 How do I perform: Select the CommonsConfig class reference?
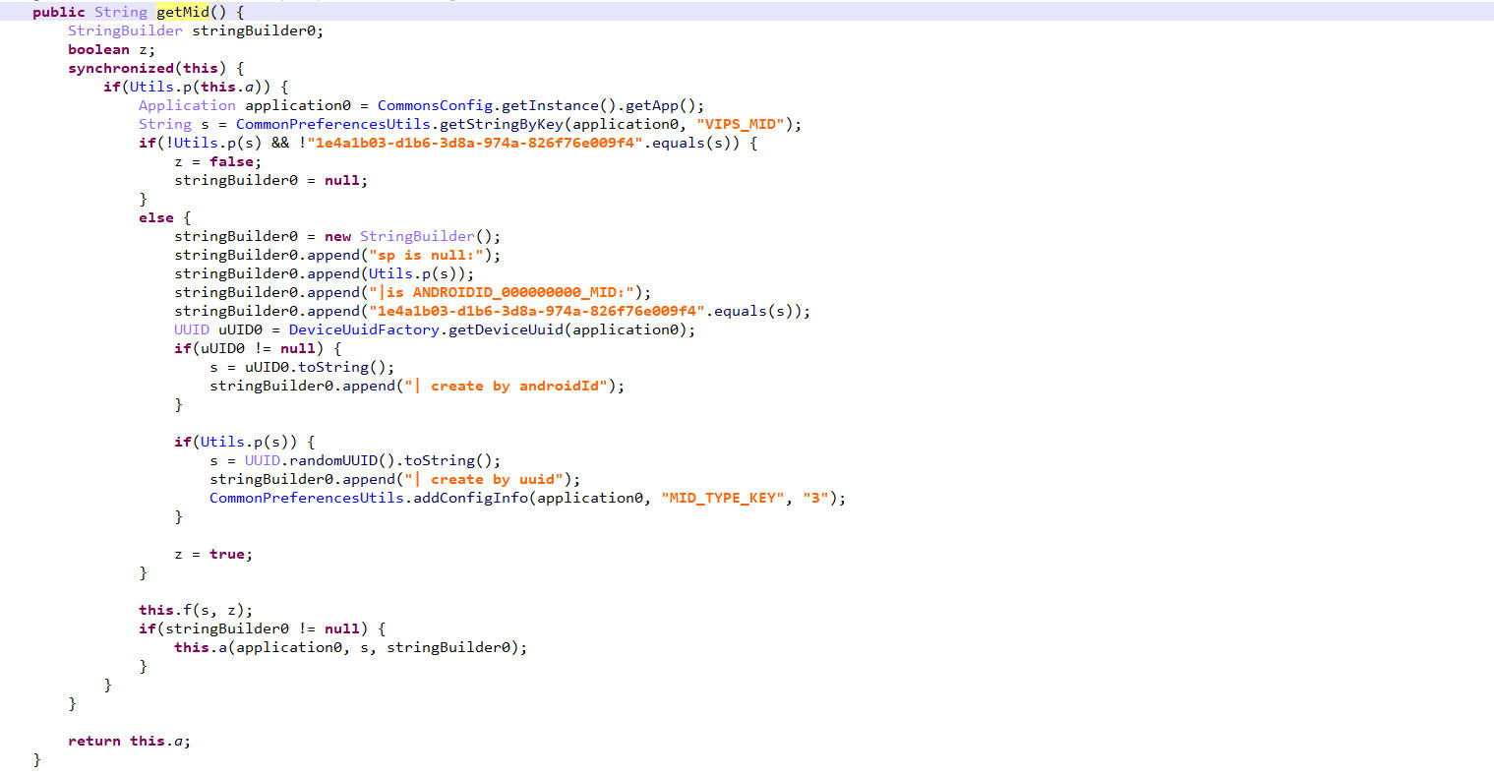tap(435, 105)
